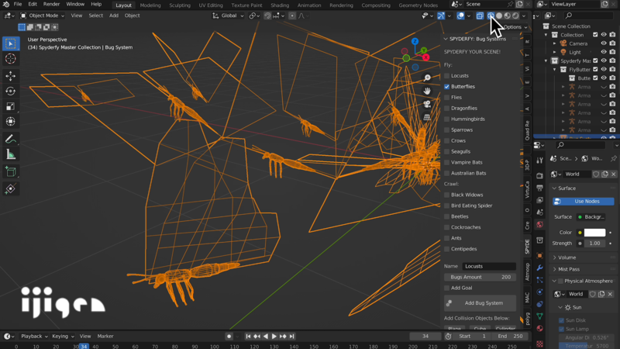Toggle X-ray display icon
The image size is (620, 349).
[480, 16]
